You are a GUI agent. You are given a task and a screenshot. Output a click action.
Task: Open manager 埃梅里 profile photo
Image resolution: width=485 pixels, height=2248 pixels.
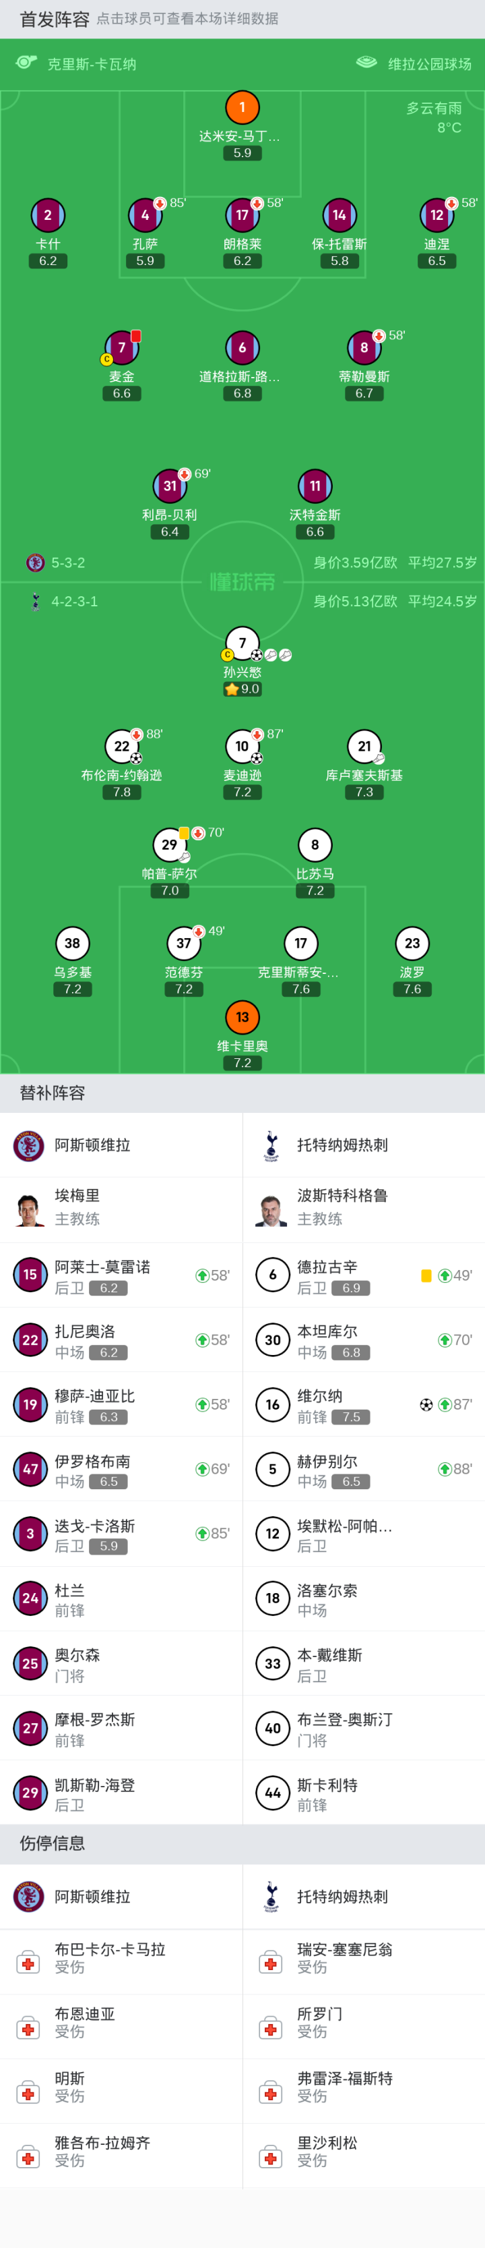[29, 1209]
